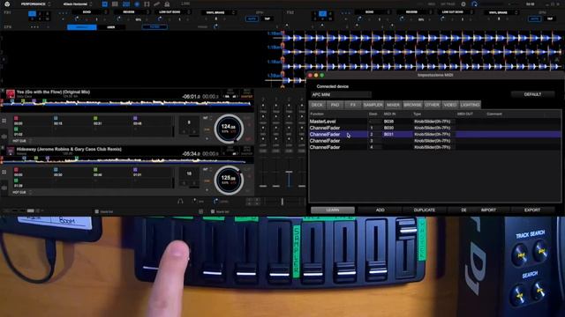565x317 pixels.
Task: Open the PERFORMANCE mode dropdown
Action: (x=35, y=4)
